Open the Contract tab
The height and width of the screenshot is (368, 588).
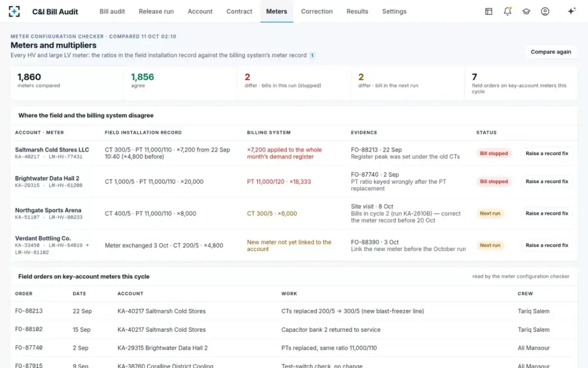coord(239,11)
